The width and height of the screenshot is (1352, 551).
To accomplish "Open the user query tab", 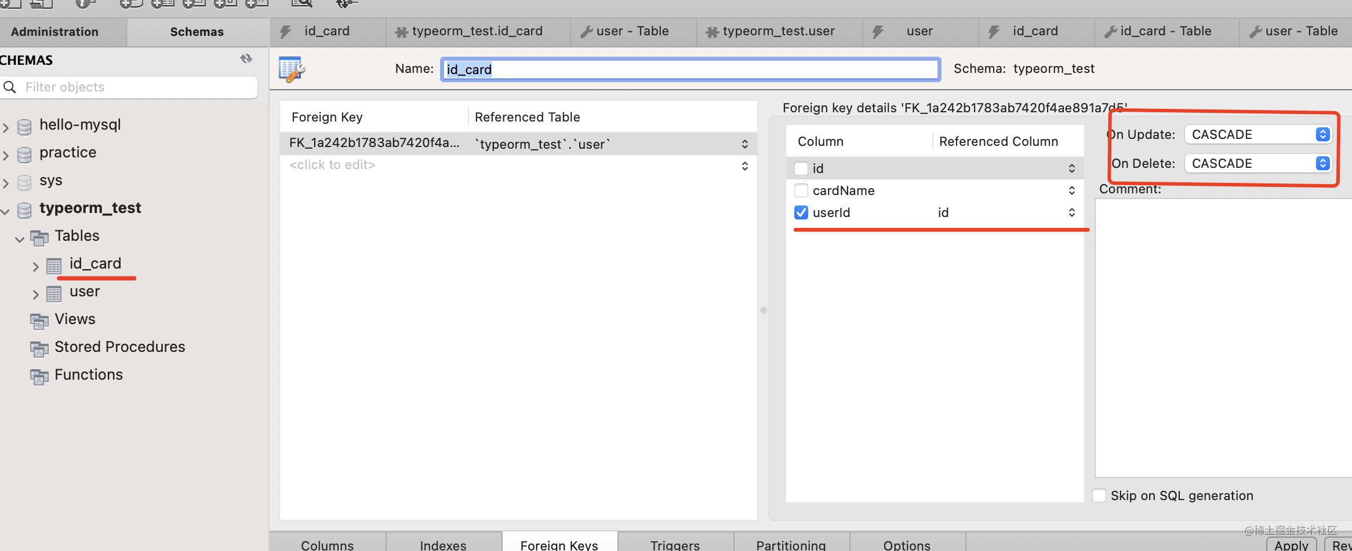I will [920, 31].
